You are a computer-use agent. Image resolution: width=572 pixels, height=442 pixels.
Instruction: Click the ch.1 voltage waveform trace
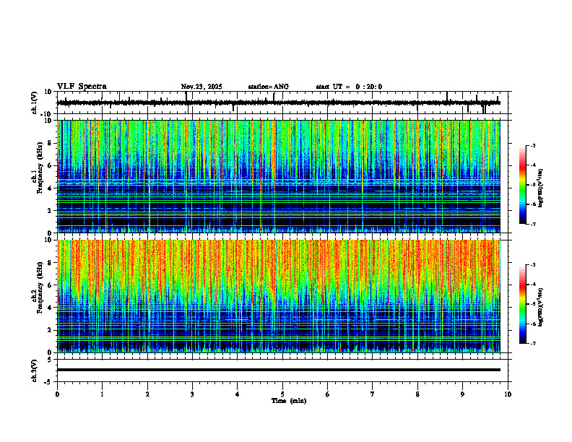click(278, 103)
